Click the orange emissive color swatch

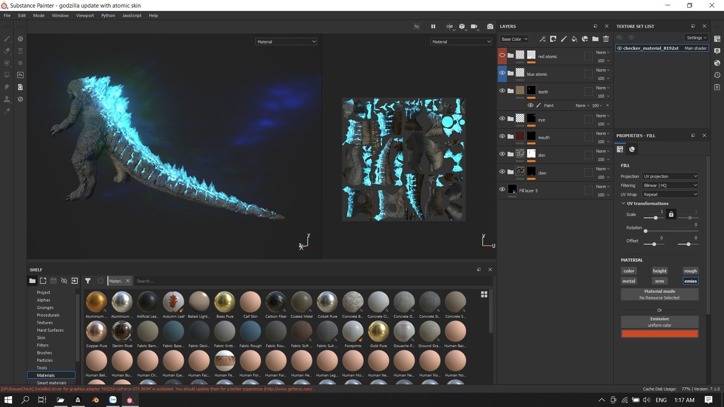(659, 334)
